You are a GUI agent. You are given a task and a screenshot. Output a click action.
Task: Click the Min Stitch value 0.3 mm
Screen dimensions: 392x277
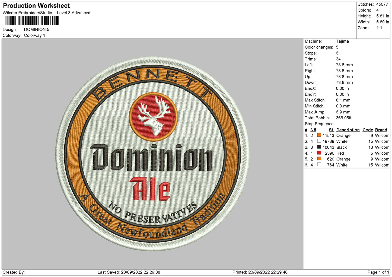point(343,106)
